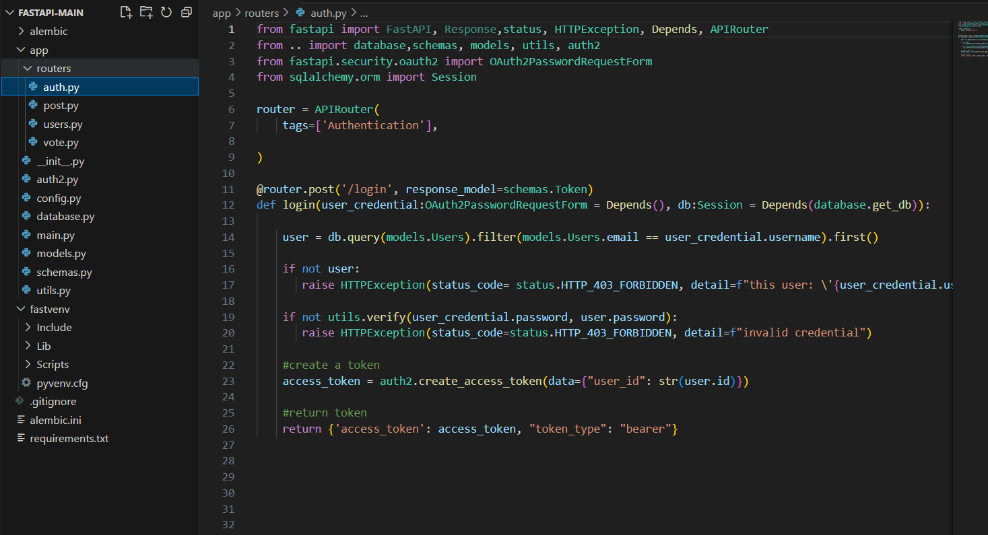Click the Python icon beside config.py

[26, 198]
